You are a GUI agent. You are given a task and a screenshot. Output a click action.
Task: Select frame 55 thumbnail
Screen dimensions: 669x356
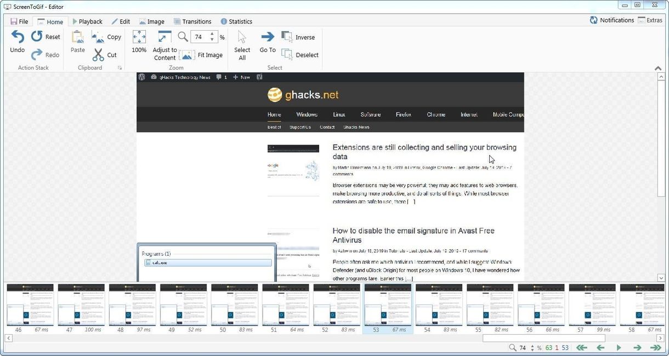(490, 308)
